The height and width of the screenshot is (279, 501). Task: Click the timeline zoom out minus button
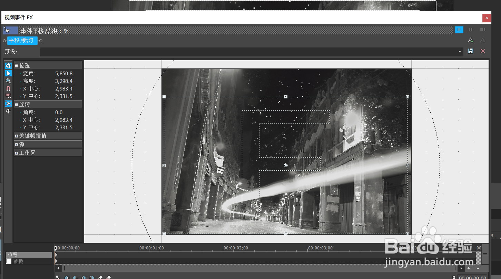pyautogui.click(x=478, y=268)
